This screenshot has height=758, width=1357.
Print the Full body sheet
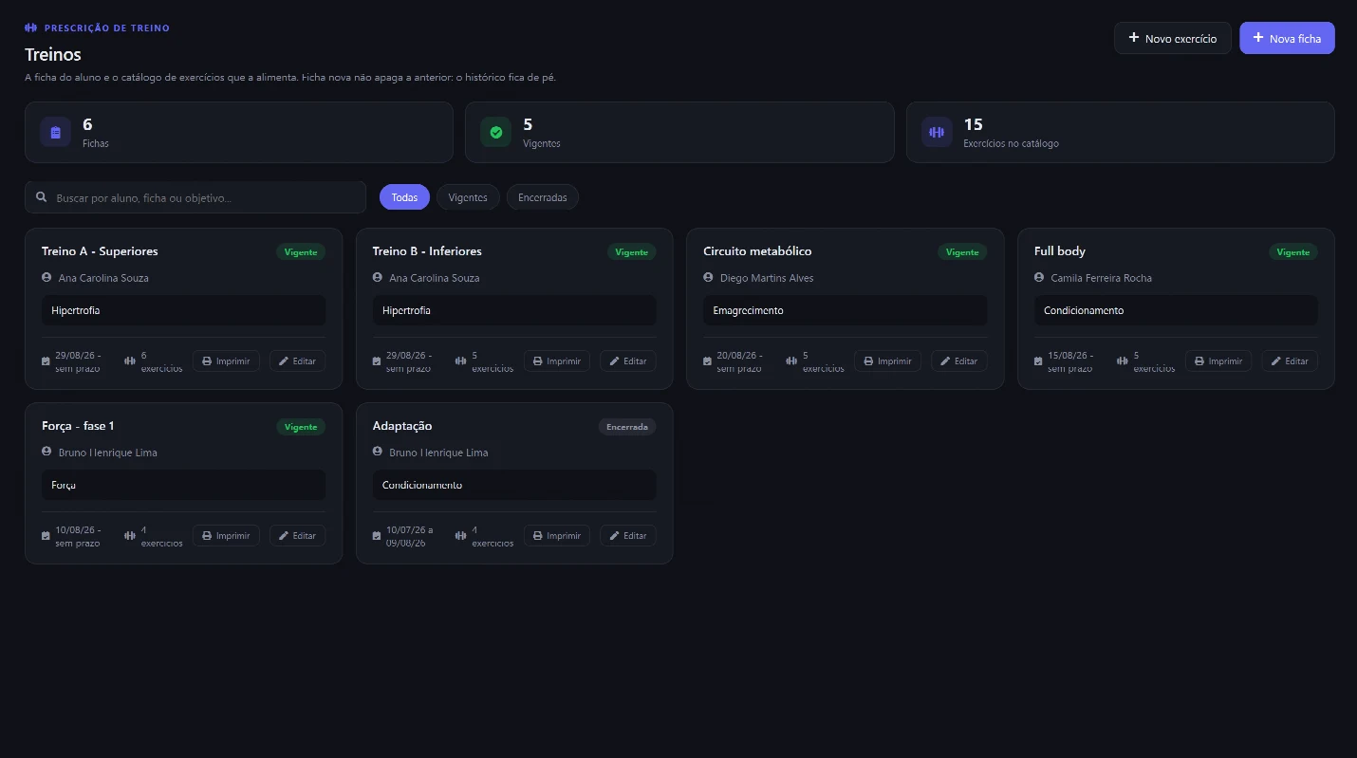(x=1218, y=361)
